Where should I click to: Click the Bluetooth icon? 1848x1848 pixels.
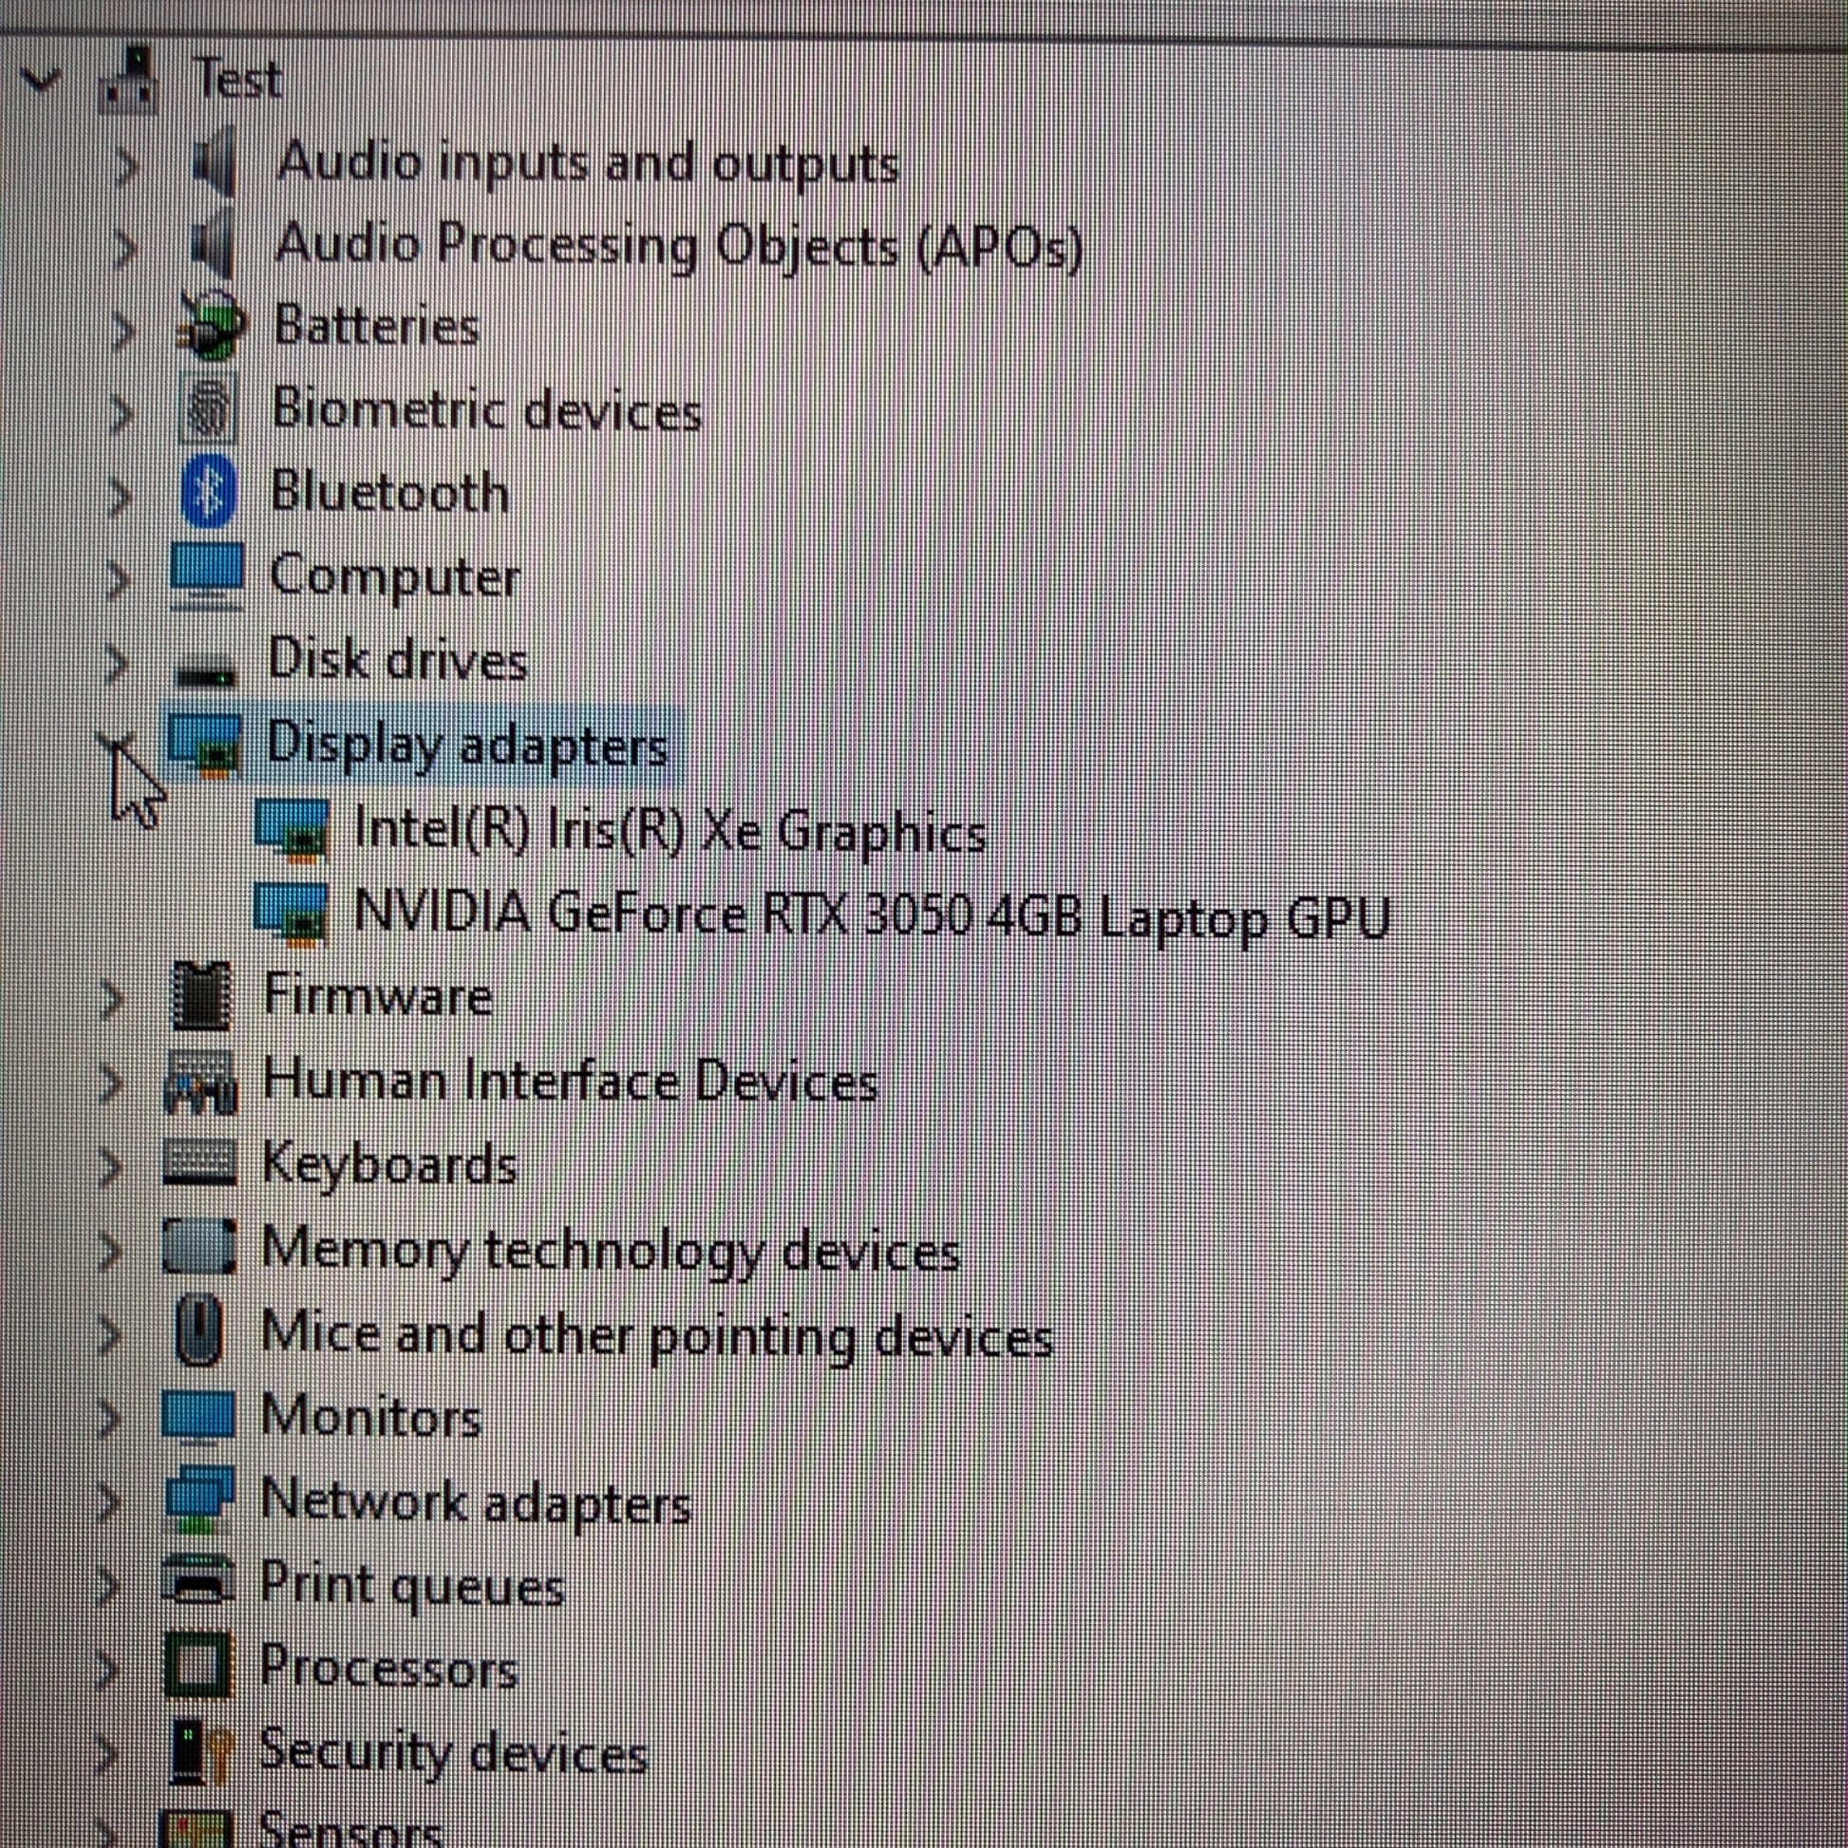[209, 492]
